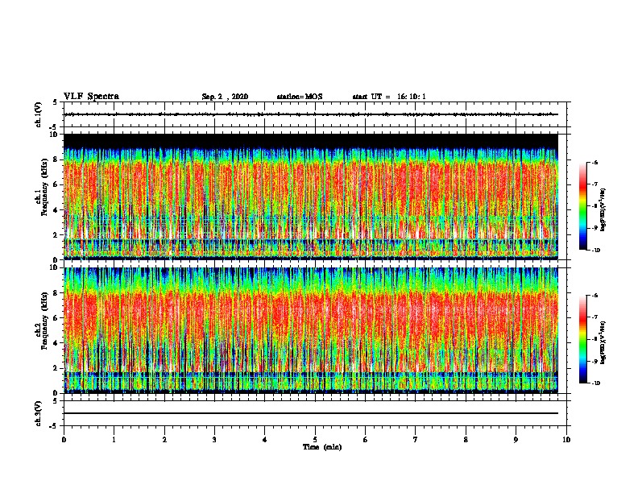Viewport: 638px width, 493px height.
Task: Click inside the ch.2 spectrogram panel
Action: pos(311,330)
